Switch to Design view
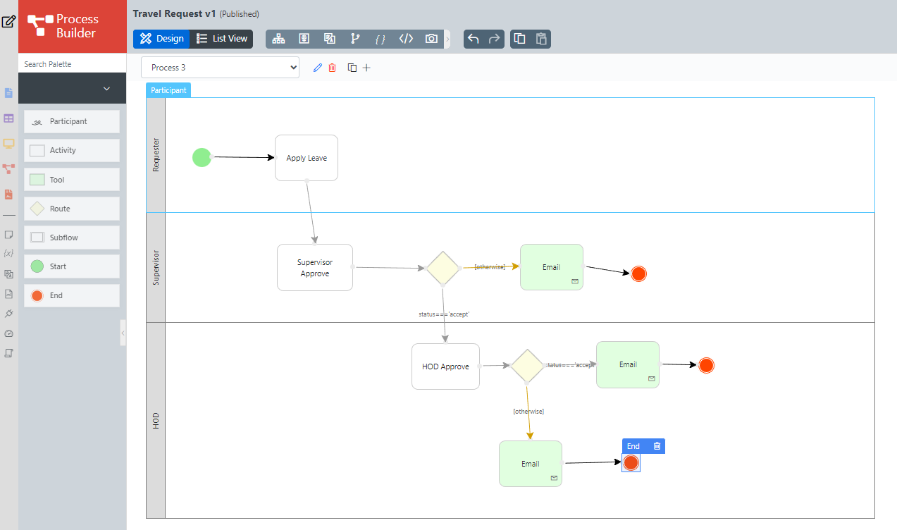This screenshot has width=897, height=530. (162, 39)
